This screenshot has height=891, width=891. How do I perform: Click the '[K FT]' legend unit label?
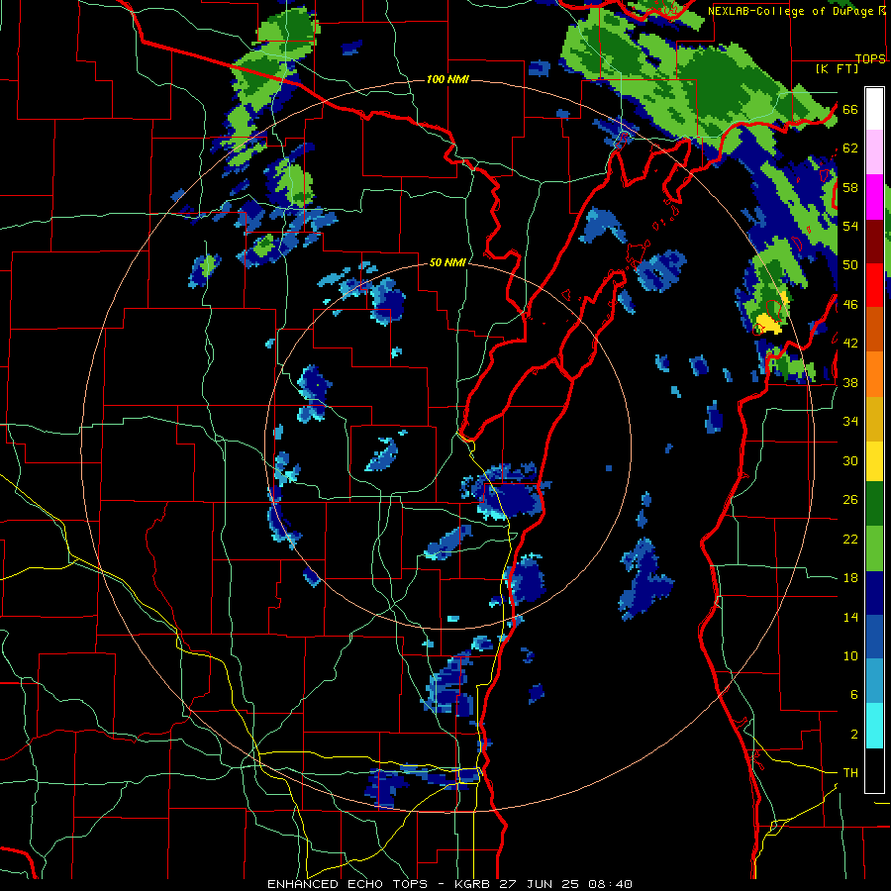point(837,68)
